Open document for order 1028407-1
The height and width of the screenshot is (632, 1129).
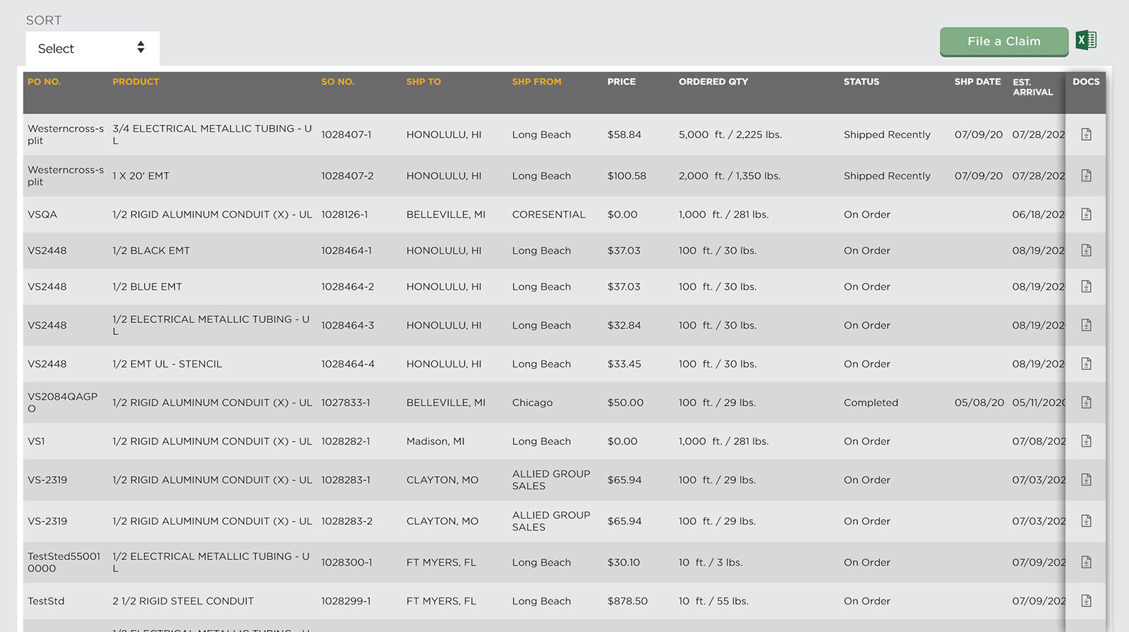pos(1086,134)
